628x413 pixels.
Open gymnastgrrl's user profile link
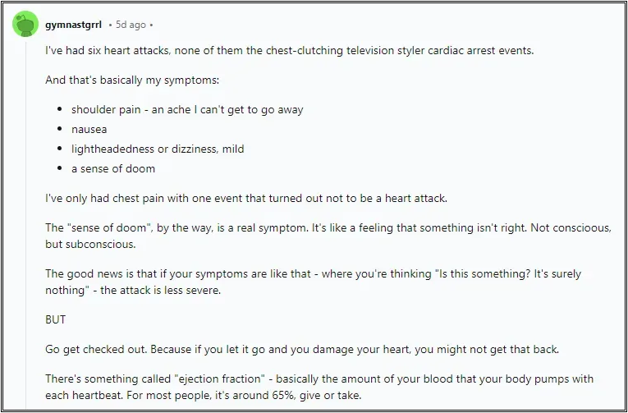[x=73, y=25]
